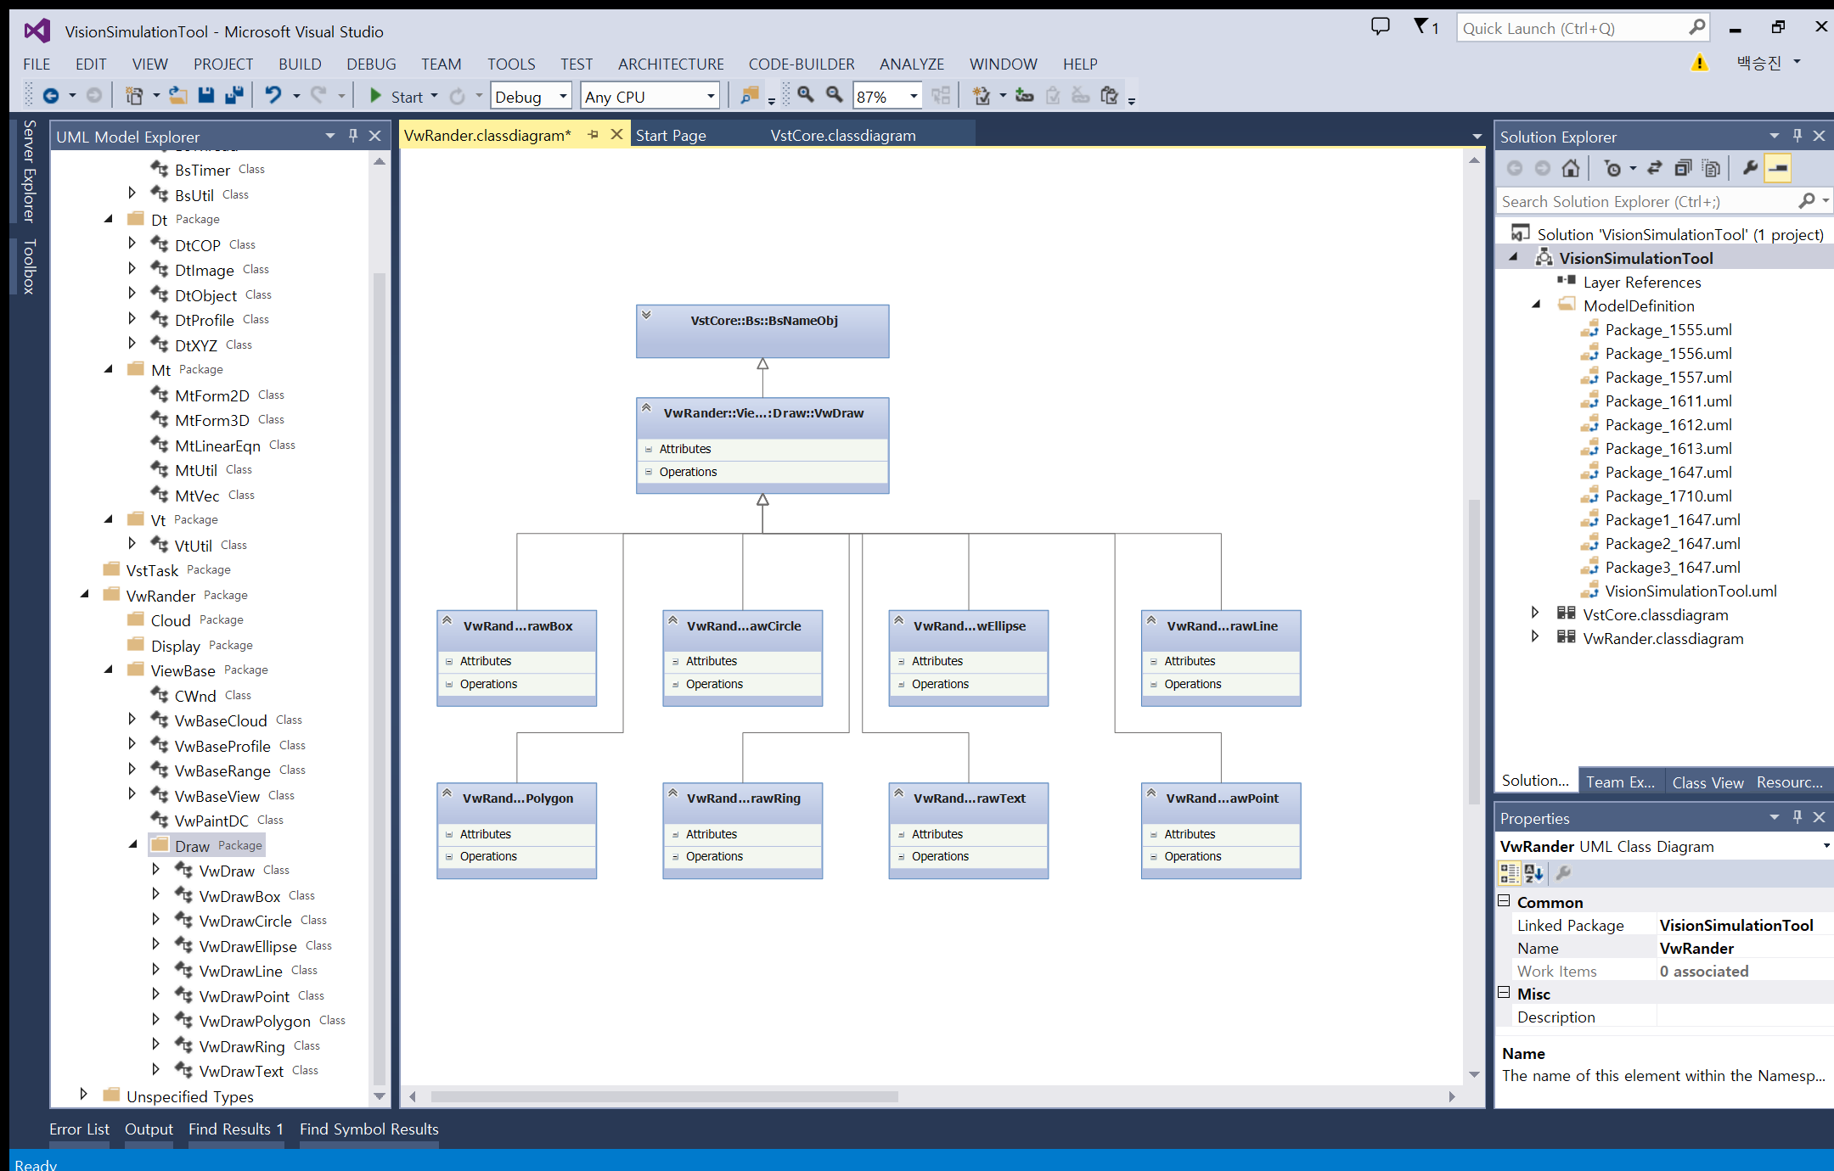Switch to the VstCore.classdiagram tab
Viewport: 1834px width, 1171px height.
[x=842, y=136]
